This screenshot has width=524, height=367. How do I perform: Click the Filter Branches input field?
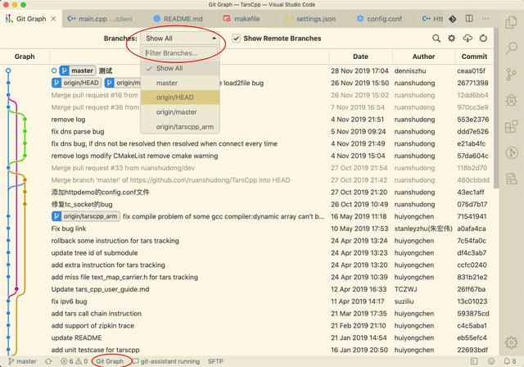tap(180, 52)
